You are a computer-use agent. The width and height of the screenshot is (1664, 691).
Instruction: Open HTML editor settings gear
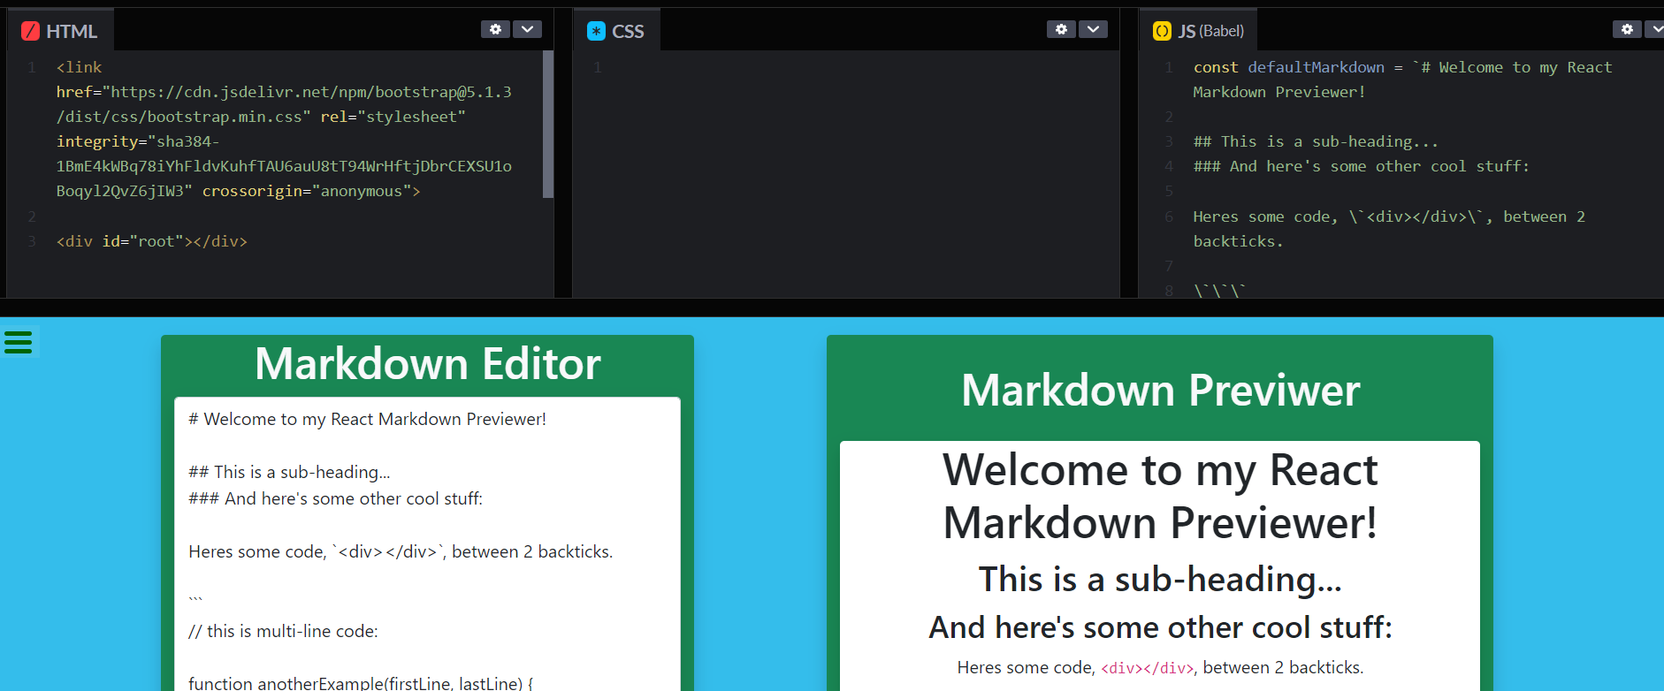(495, 29)
